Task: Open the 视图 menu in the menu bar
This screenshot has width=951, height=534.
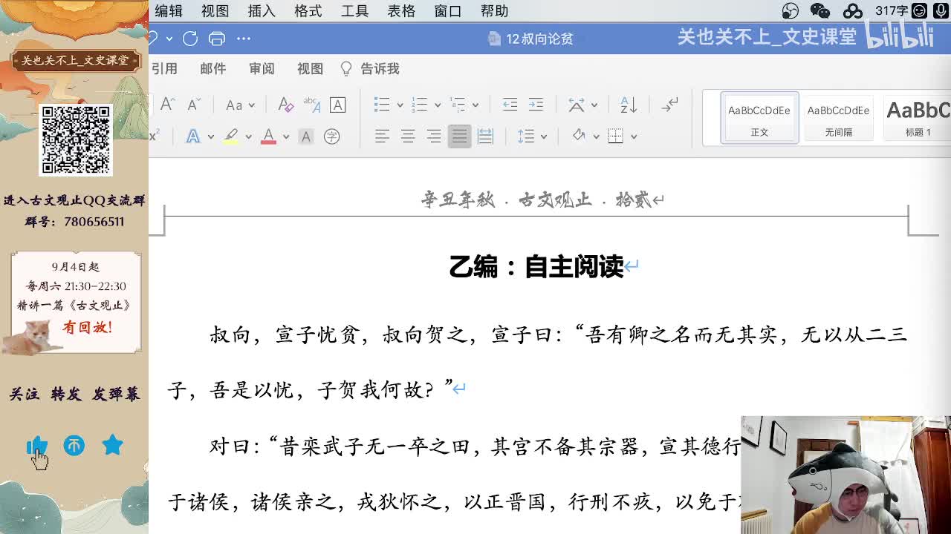Action: [x=215, y=11]
